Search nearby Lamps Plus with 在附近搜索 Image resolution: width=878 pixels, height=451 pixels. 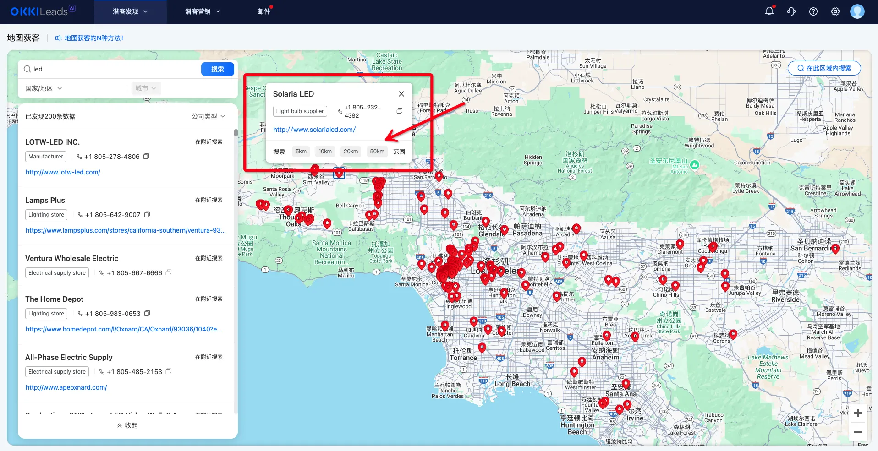[209, 200]
